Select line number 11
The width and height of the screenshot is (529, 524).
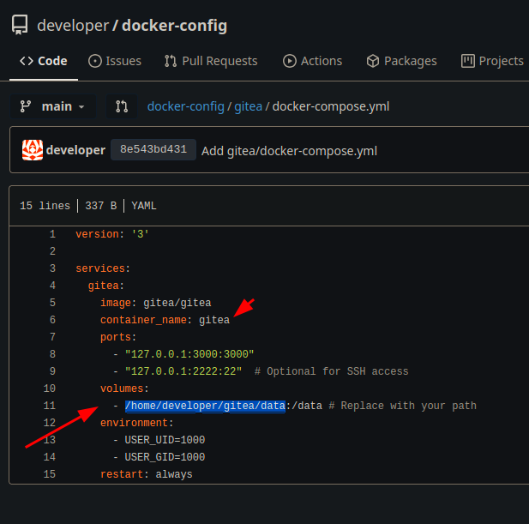pos(50,406)
